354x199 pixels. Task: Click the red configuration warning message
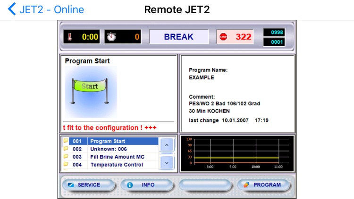pyautogui.click(x=110, y=127)
